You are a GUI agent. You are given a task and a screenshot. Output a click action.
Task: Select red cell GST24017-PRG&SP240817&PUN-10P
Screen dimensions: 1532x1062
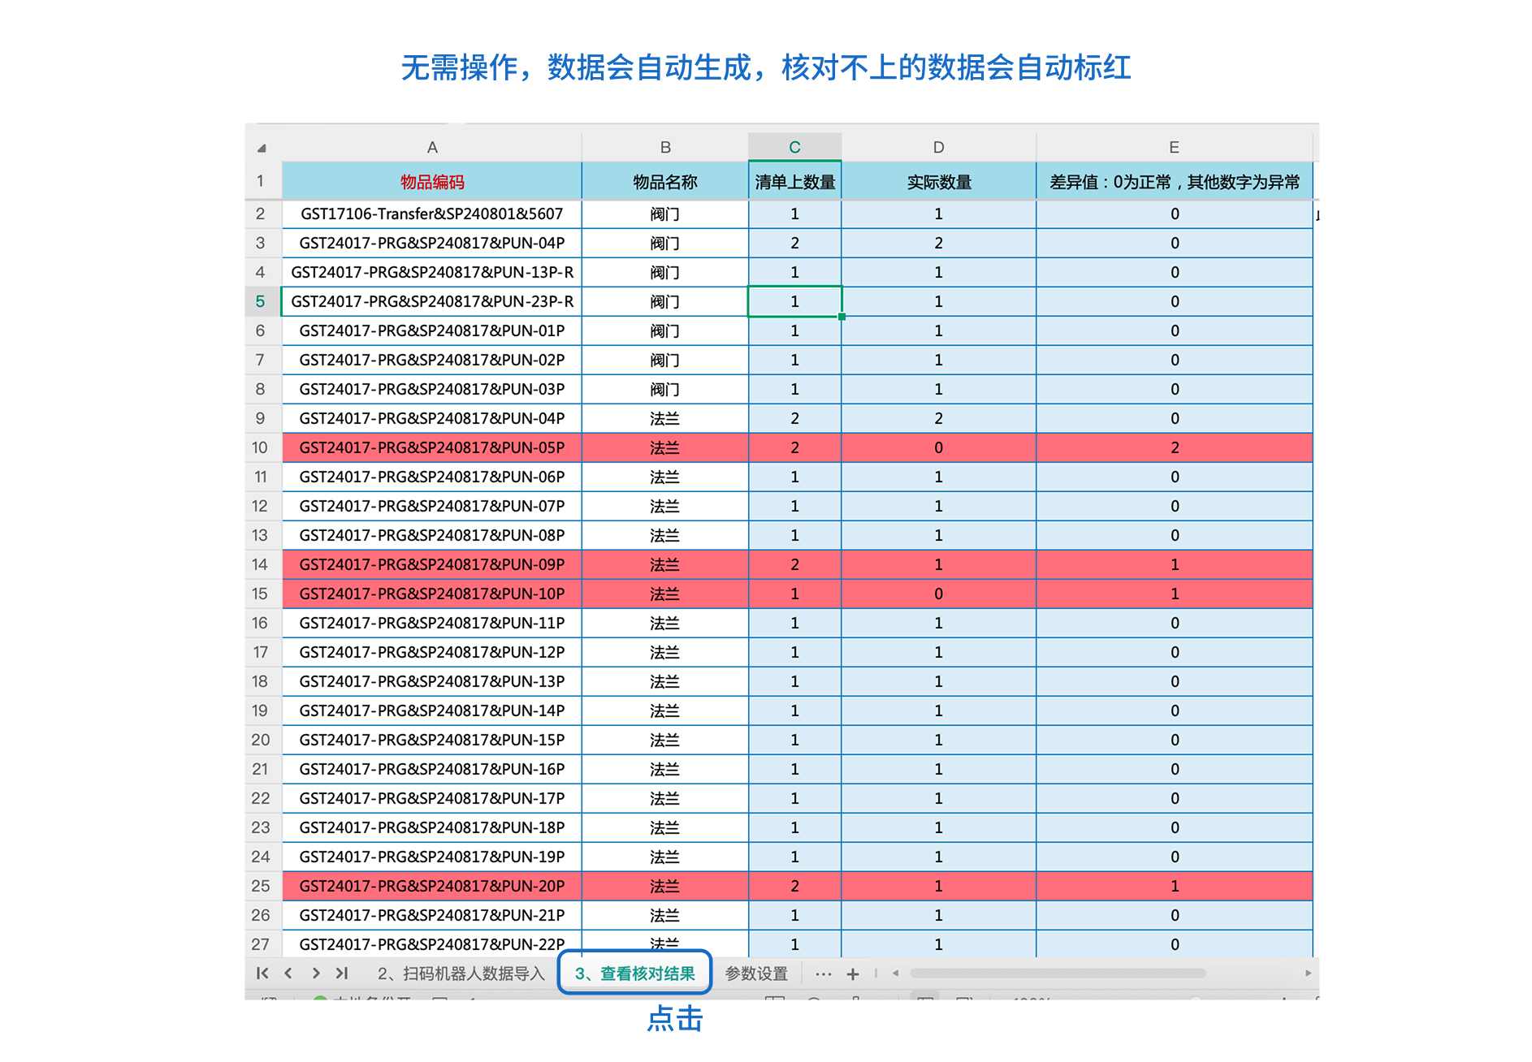432,594
